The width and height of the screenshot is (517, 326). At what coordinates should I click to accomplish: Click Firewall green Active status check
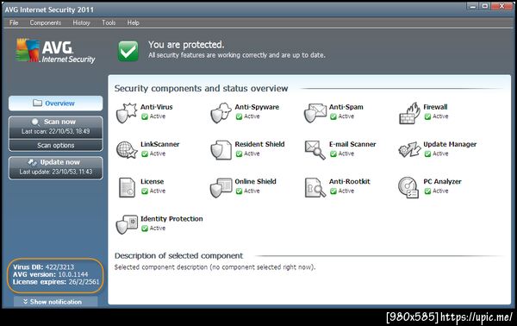[427, 116]
